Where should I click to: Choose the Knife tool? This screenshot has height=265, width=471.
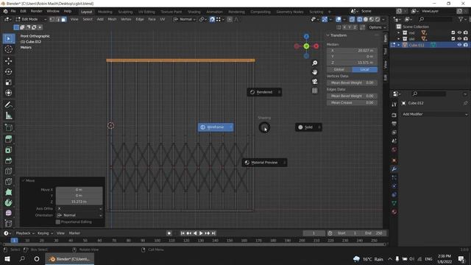[8, 182]
